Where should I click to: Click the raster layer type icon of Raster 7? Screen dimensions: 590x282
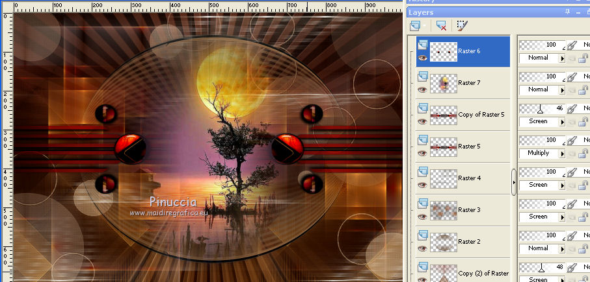(422, 76)
